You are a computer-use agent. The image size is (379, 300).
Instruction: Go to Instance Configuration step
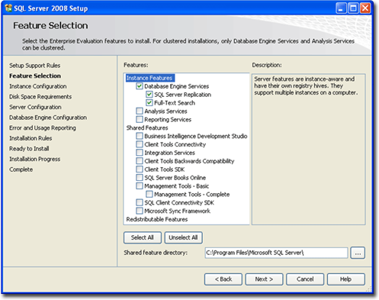tap(38, 86)
